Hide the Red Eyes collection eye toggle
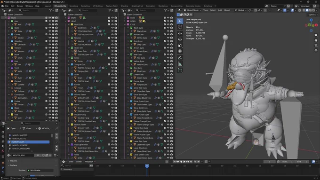The width and height of the screenshot is (320, 180). point(168,55)
